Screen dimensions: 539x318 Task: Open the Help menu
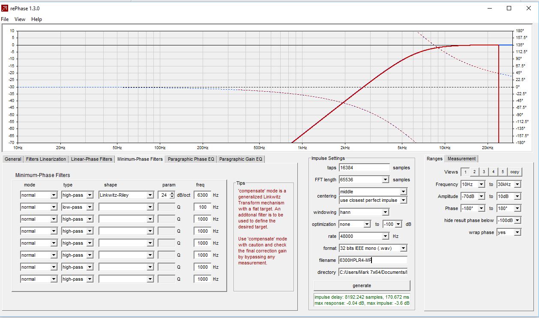37,19
